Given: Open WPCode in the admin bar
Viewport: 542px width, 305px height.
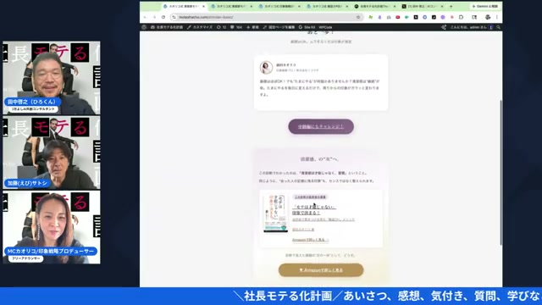Looking at the screenshot, I should pos(325,27).
